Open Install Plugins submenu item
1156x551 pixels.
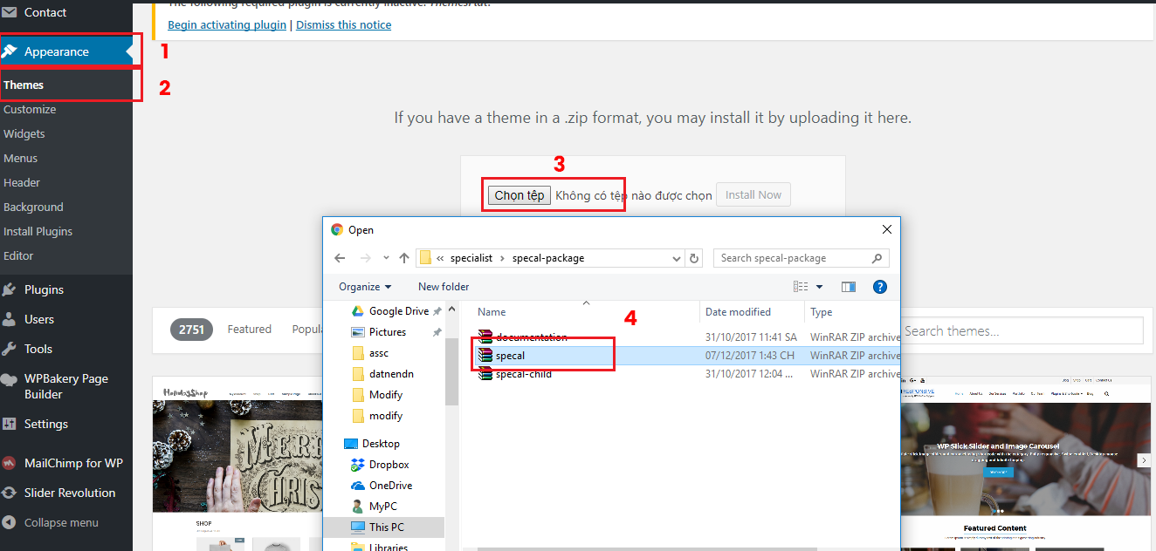(x=38, y=231)
